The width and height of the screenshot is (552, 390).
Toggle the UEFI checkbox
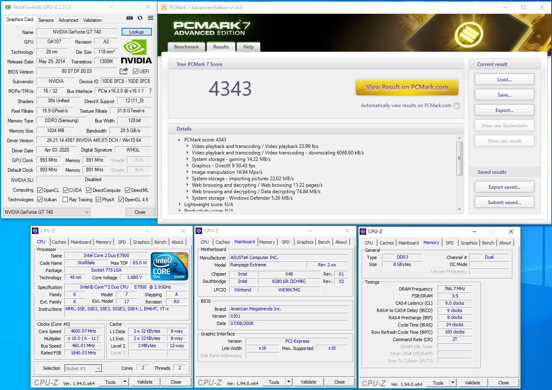(135, 72)
